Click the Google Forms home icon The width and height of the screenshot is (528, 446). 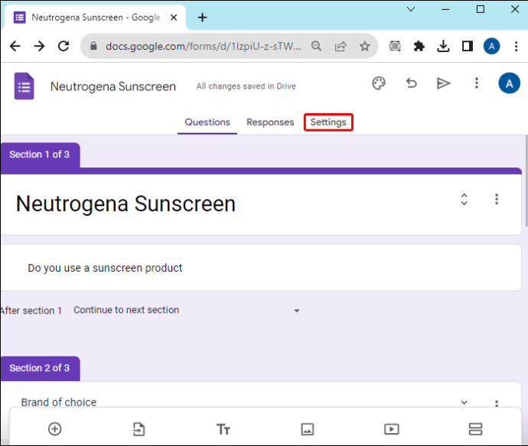point(24,86)
